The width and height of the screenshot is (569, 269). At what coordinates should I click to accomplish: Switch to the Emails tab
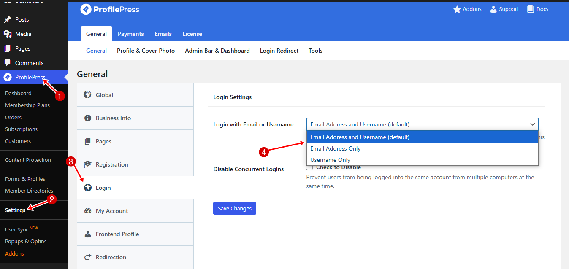[163, 34]
